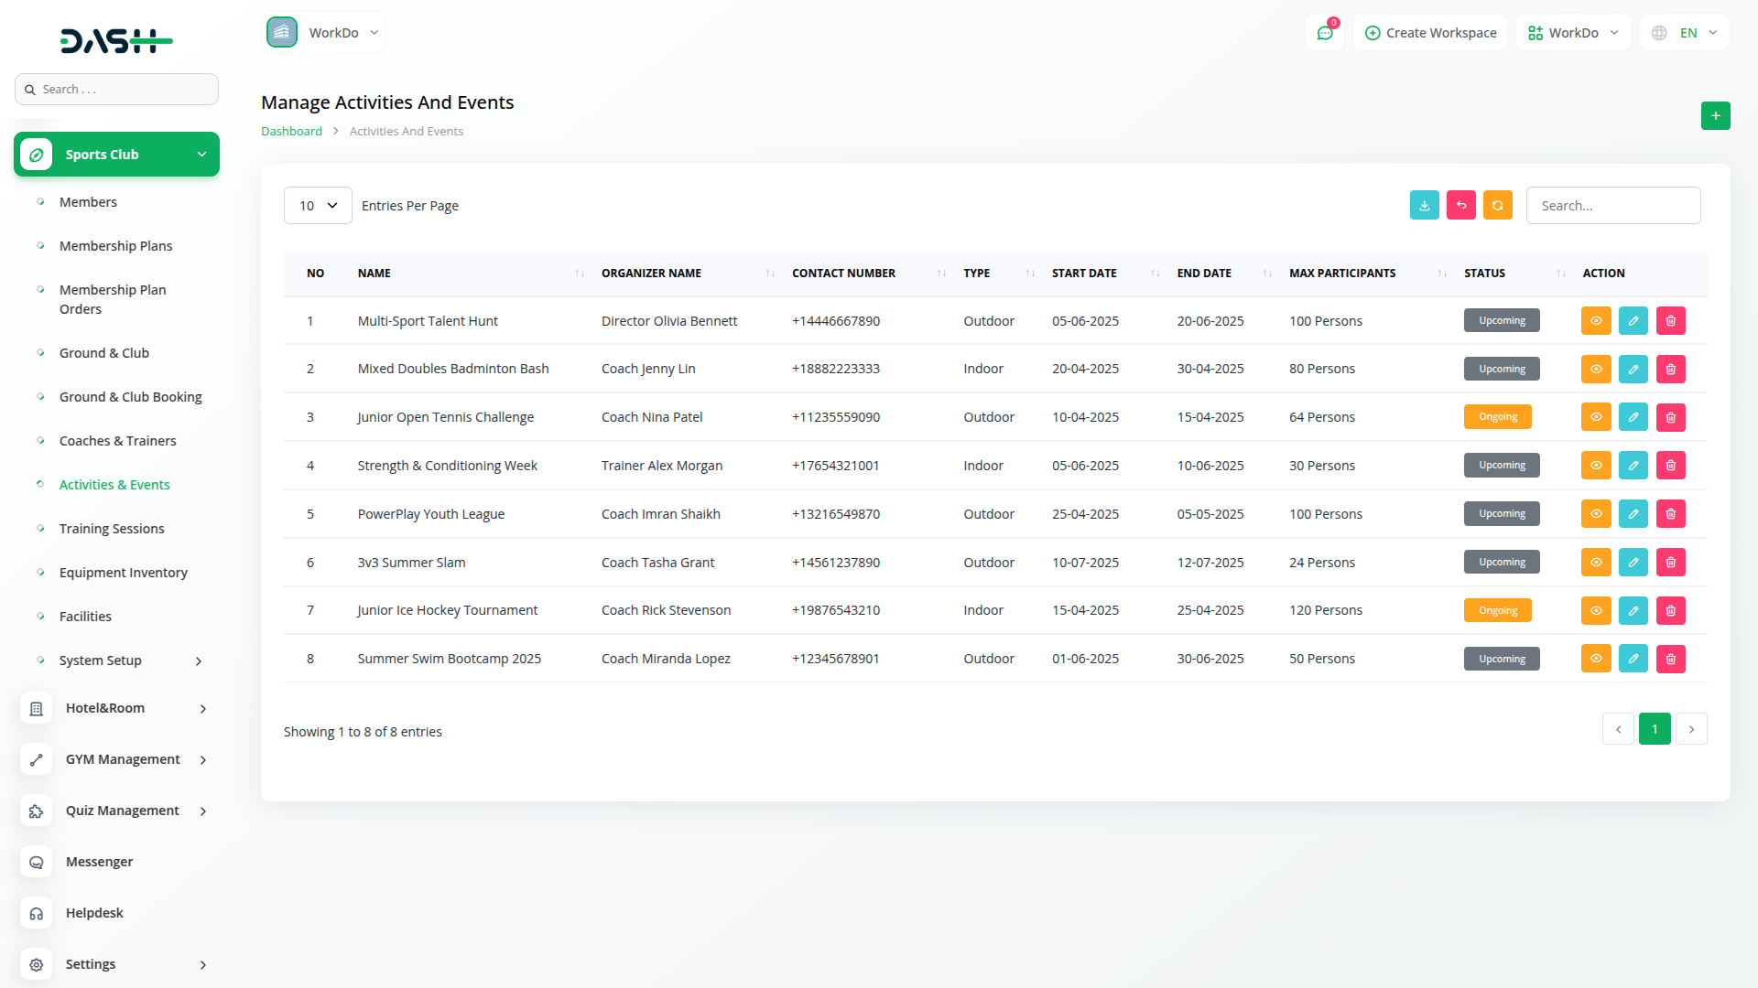Click the Create Workspace button
Viewport: 1758px width, 988px height.
1430,33
